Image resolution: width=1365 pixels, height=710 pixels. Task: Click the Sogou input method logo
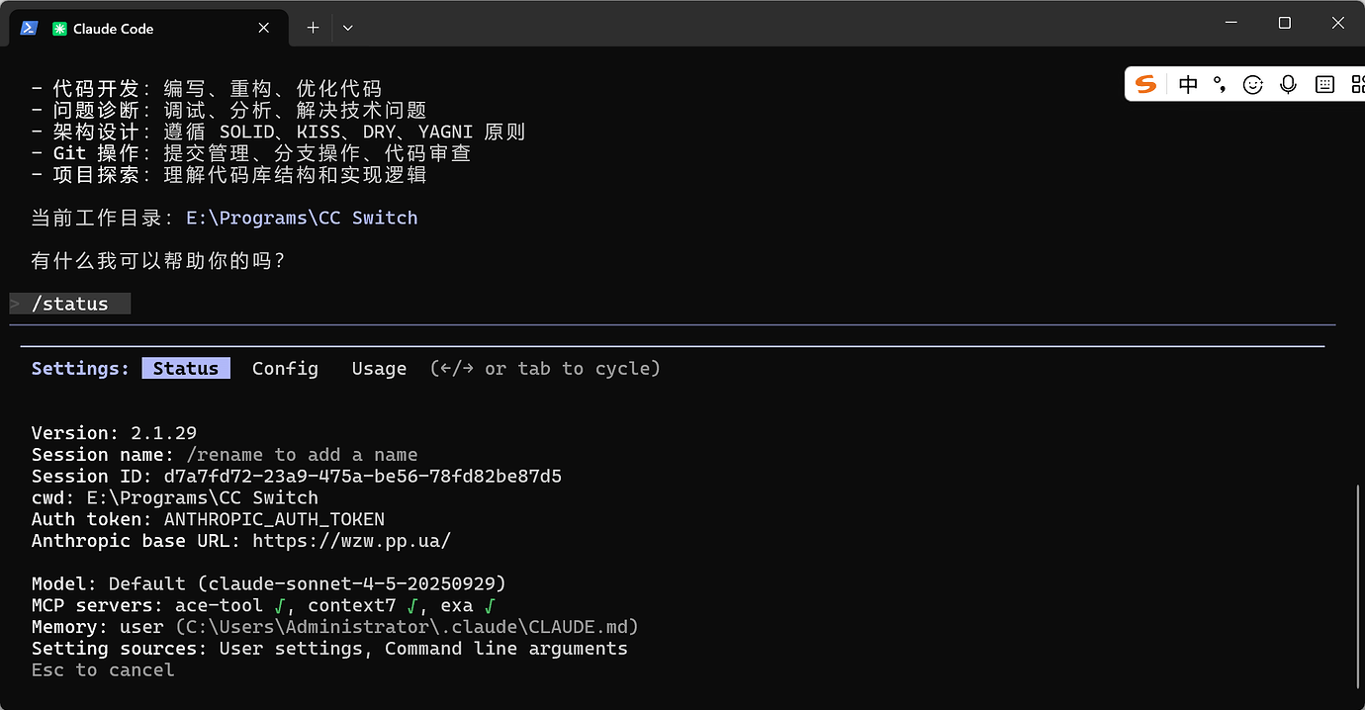(1146, 84)
